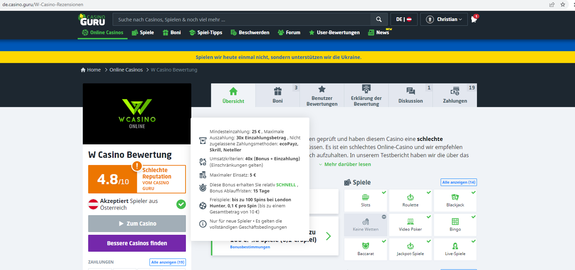Open the notifications chat bubble icon
Viewport: 575px width, 270px height.
click(474, 20)
